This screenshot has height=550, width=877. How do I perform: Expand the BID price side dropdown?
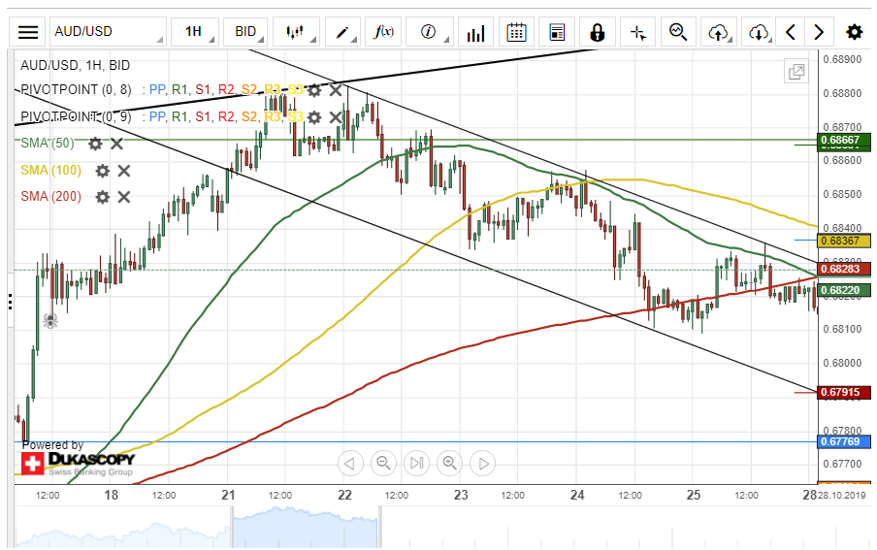[245, 32]
